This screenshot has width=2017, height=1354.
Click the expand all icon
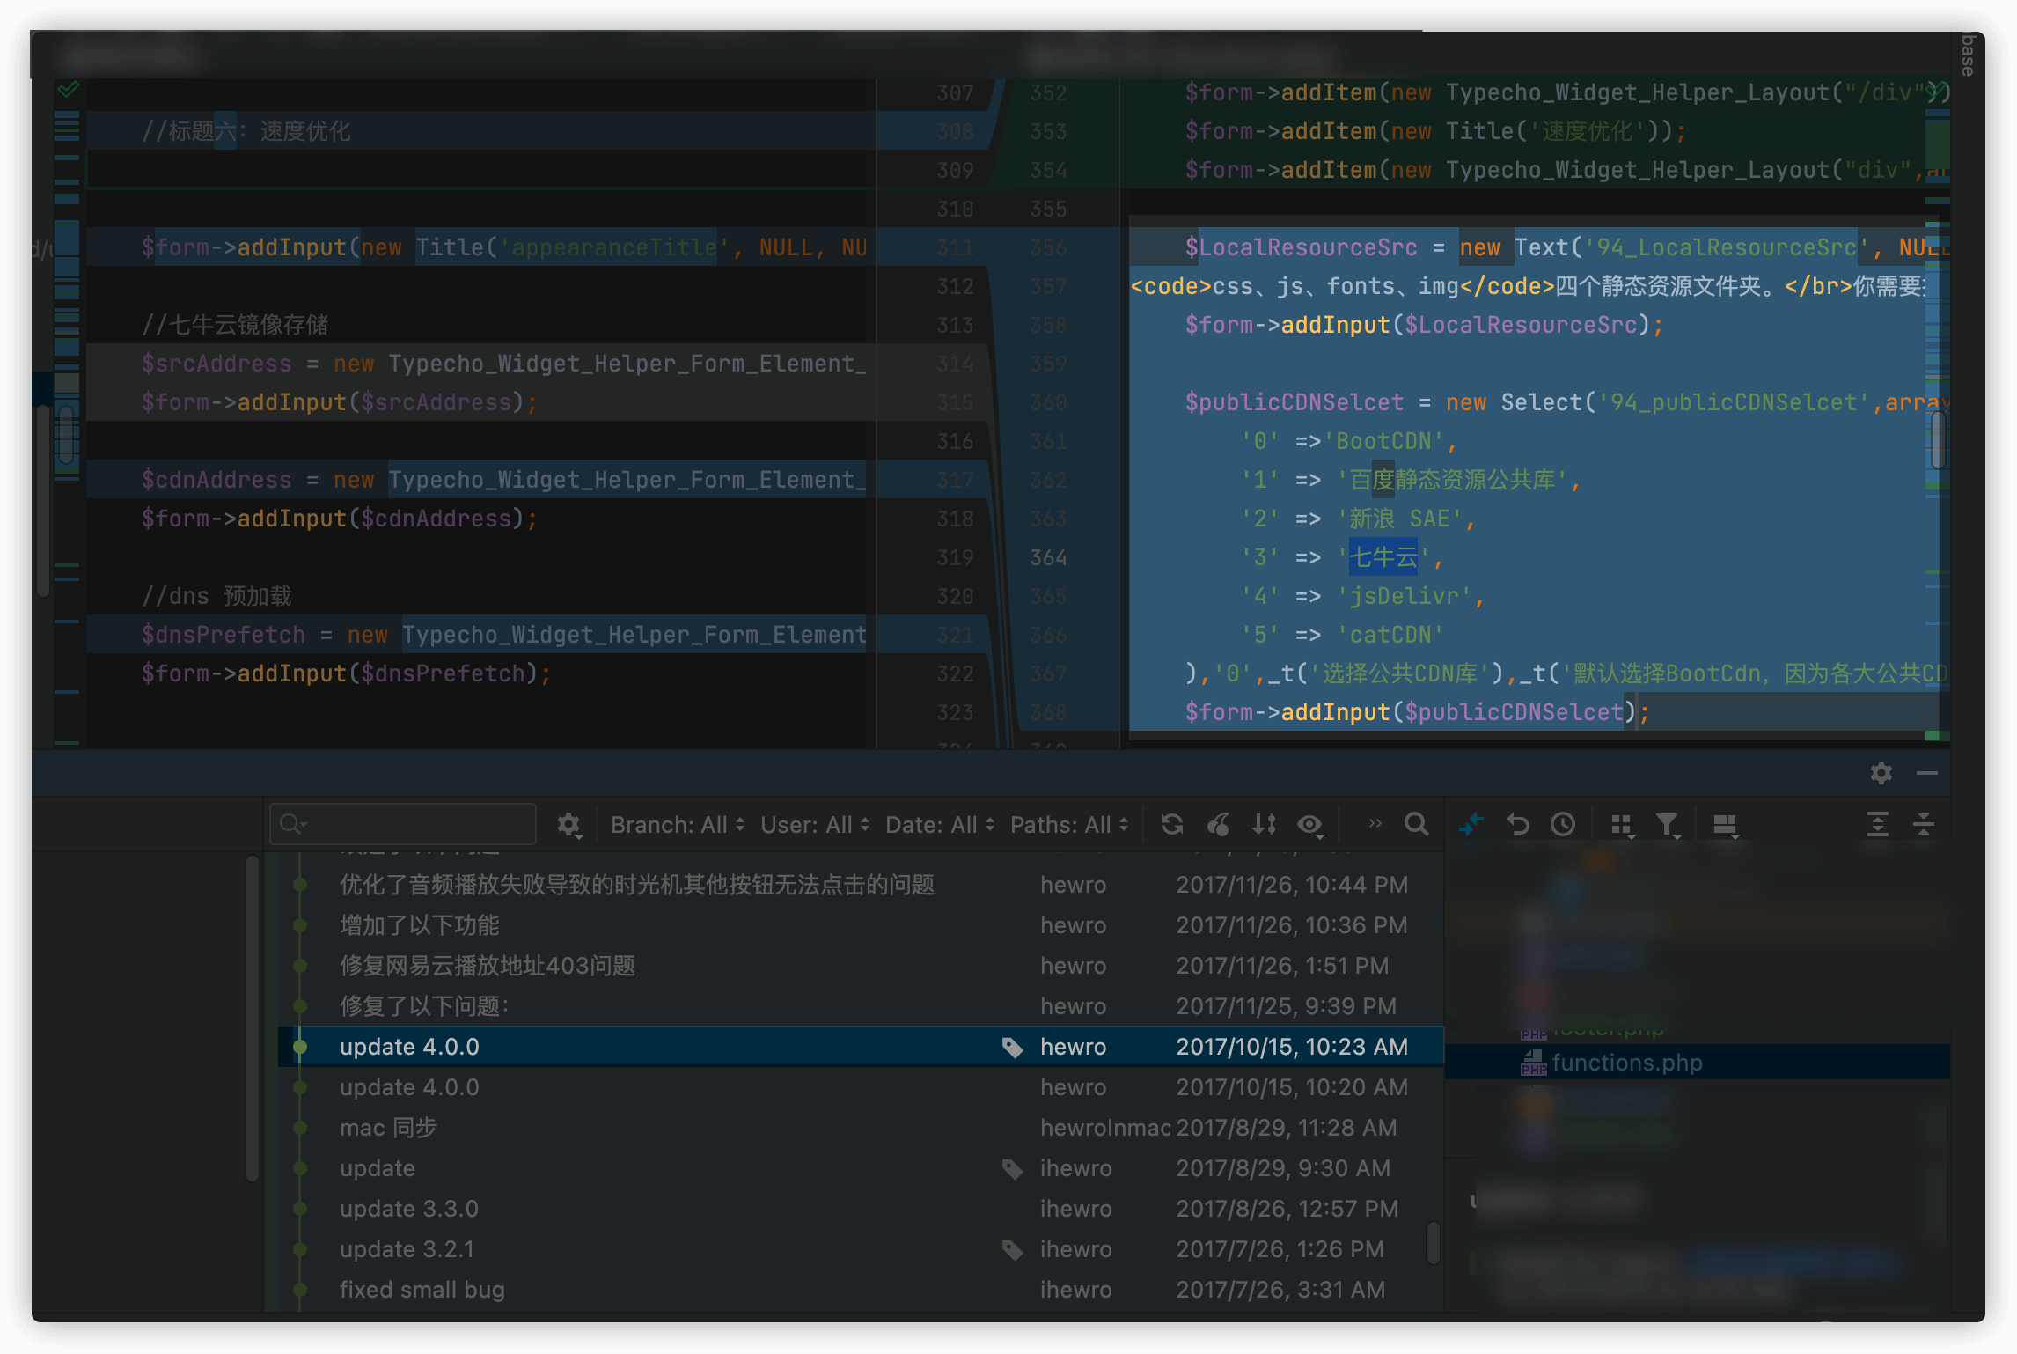point(1878,825)
